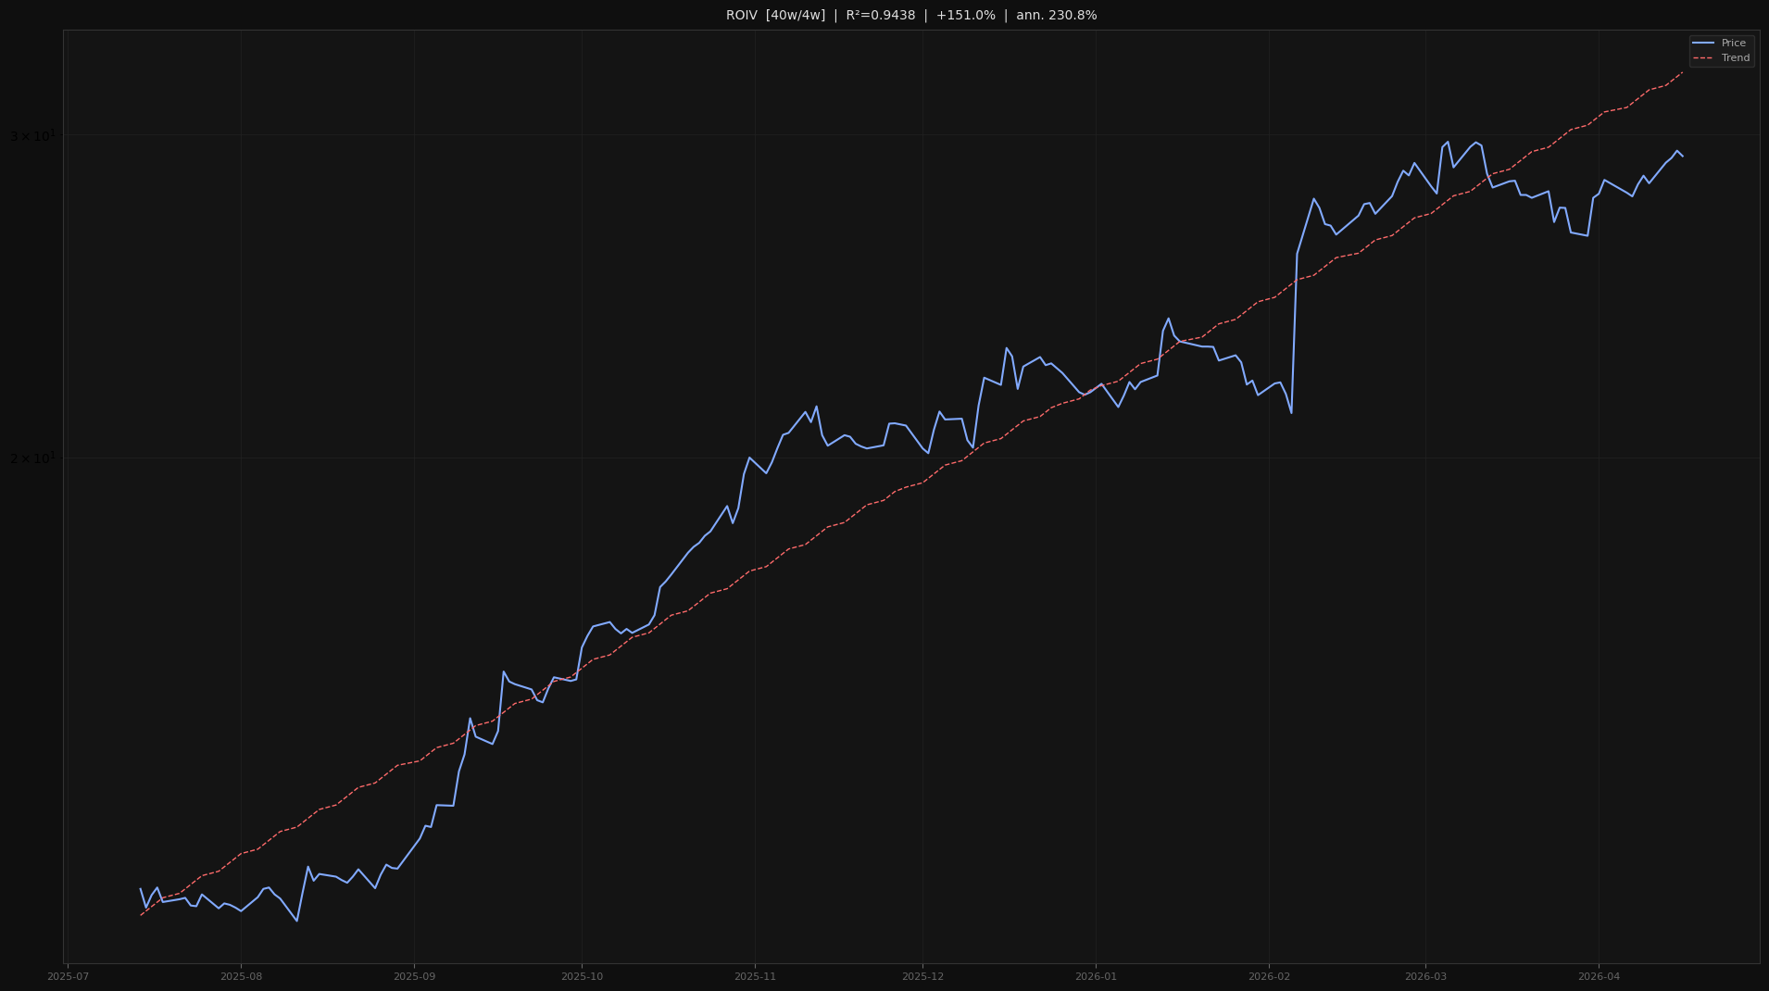
Task: Pick the 2026-03 x-axis tick label
Action: (1425, 977)
